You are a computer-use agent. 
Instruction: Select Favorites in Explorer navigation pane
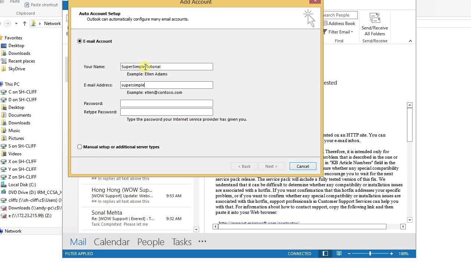click(13, 38)
